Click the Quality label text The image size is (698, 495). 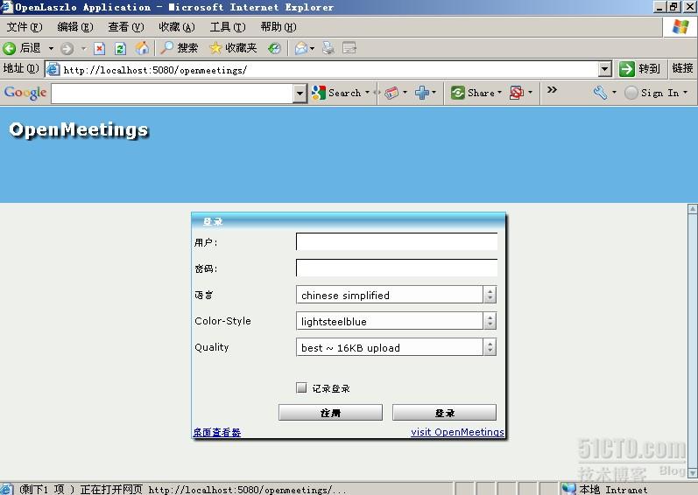coord(211,347)
